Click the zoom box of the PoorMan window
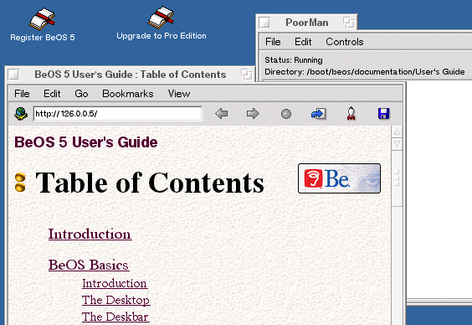The height and width of the screenshot is (325, 472). point(349,23)
